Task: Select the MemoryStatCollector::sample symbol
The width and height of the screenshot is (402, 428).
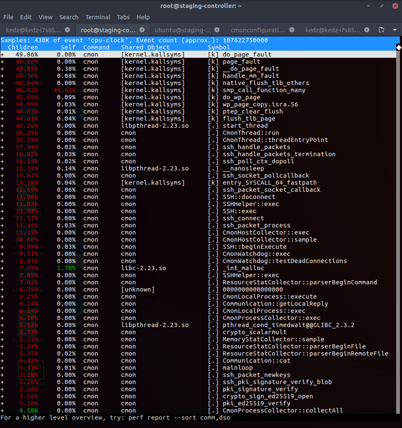Action: [273, 339]
